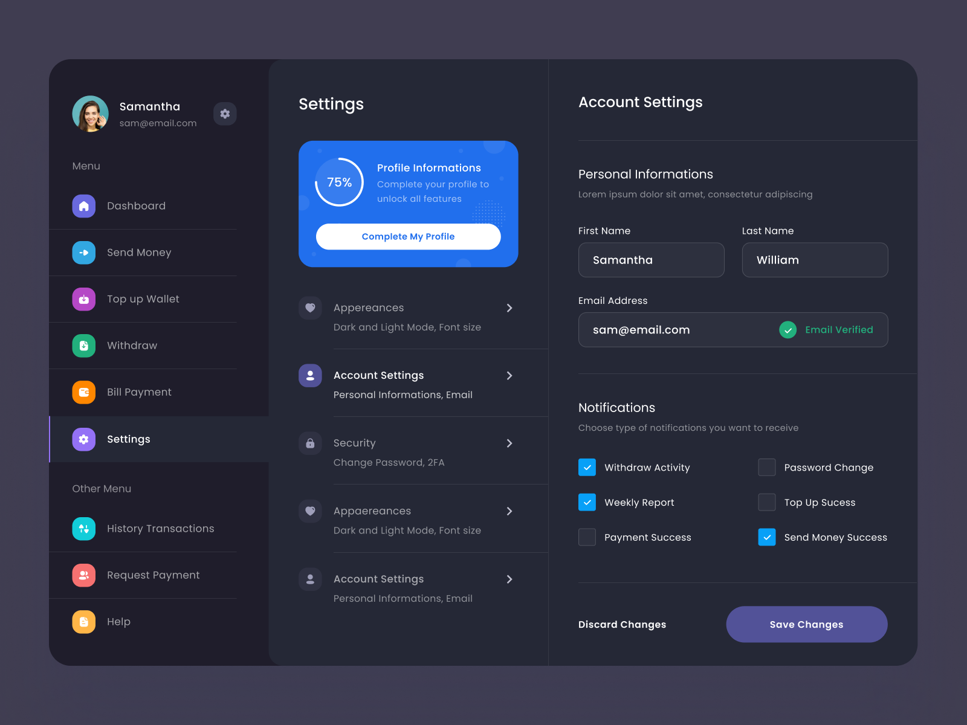The width and height of the screenshot is (967, 725).
Task: Enable the Password Change checkbox
Action: point(767,467)
